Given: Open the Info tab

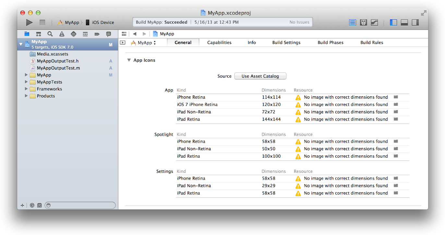Looking at the screenshot, I should tap(252, 42).
